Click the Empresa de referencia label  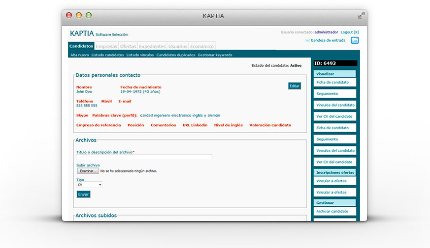(x=99, y=125)
